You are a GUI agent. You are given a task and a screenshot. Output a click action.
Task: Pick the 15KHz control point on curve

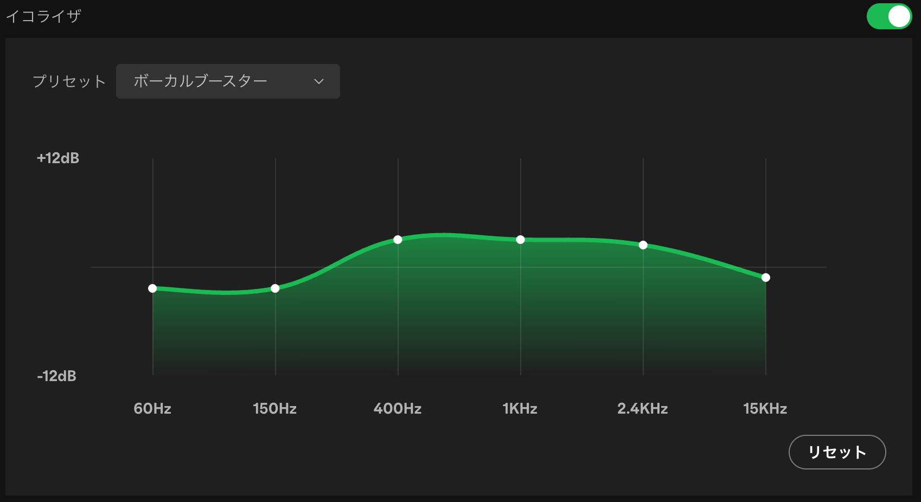click(x=765, y=278)
